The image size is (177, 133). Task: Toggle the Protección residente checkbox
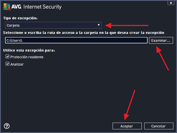click(x=8, y=57)
